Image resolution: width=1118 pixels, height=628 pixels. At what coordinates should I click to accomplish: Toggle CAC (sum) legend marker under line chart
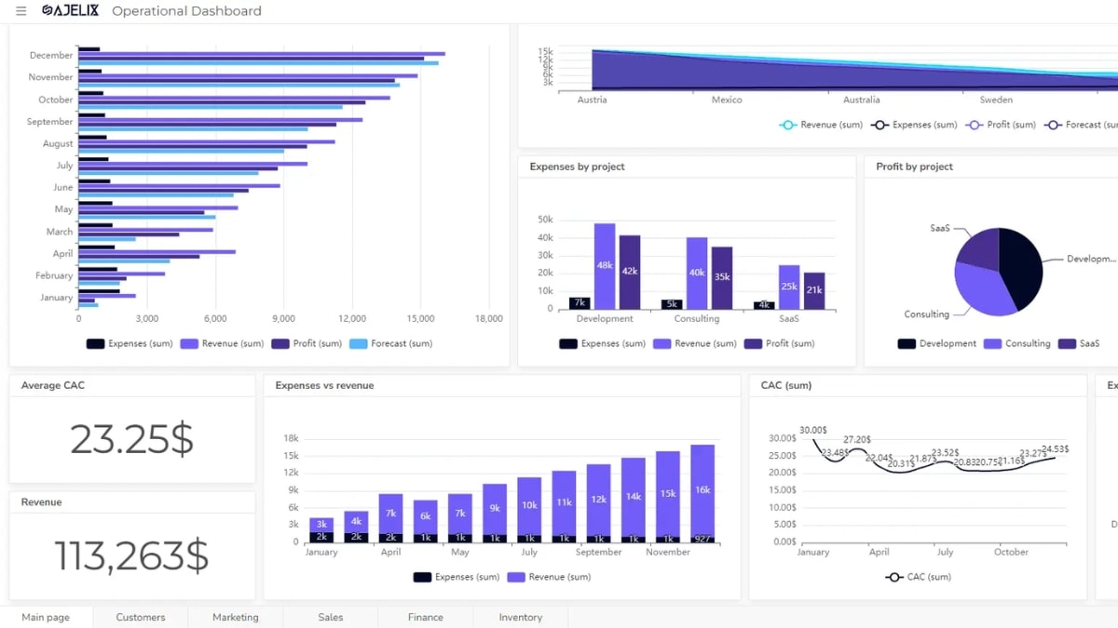coord(893,577)
